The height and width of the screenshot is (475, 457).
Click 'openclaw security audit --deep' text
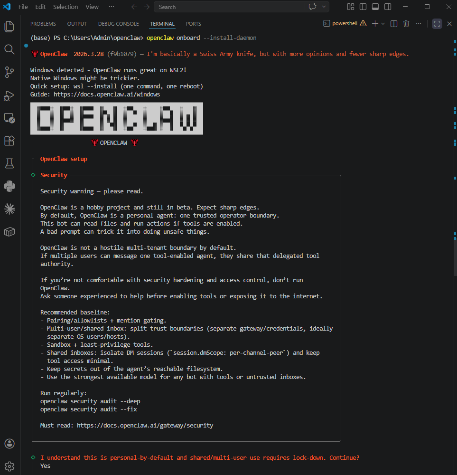[90, 401]
